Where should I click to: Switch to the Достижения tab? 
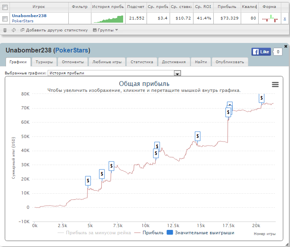[174, 62]
